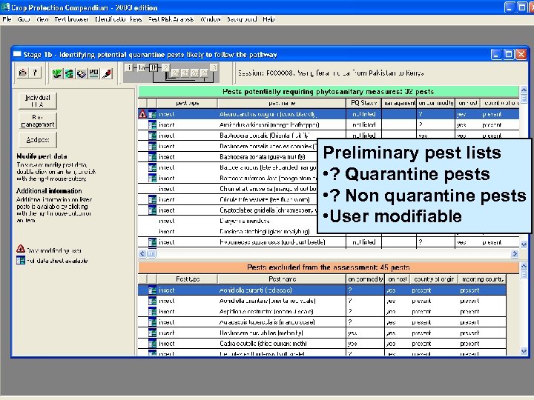Image resolution: width=534 pixels, height=400 pixels.
Task: Click the green map toolbar icon
Action: [69, 73]
